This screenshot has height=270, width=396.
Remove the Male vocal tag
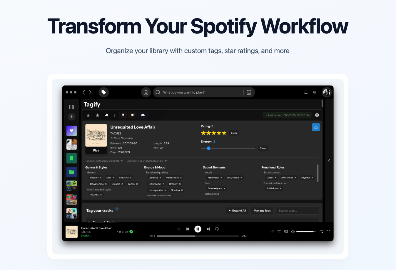coord(221,178)
